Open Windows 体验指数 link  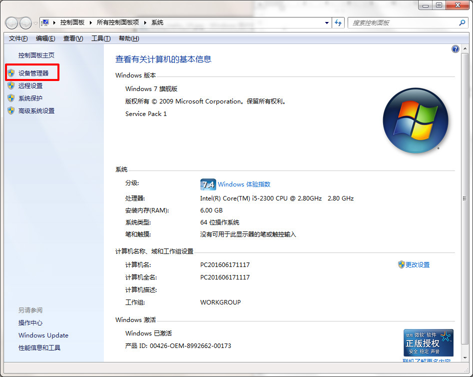click(x=244, y=184)
